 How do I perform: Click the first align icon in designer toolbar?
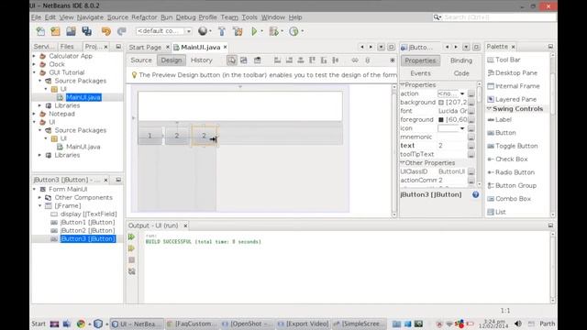coord(277,60)
